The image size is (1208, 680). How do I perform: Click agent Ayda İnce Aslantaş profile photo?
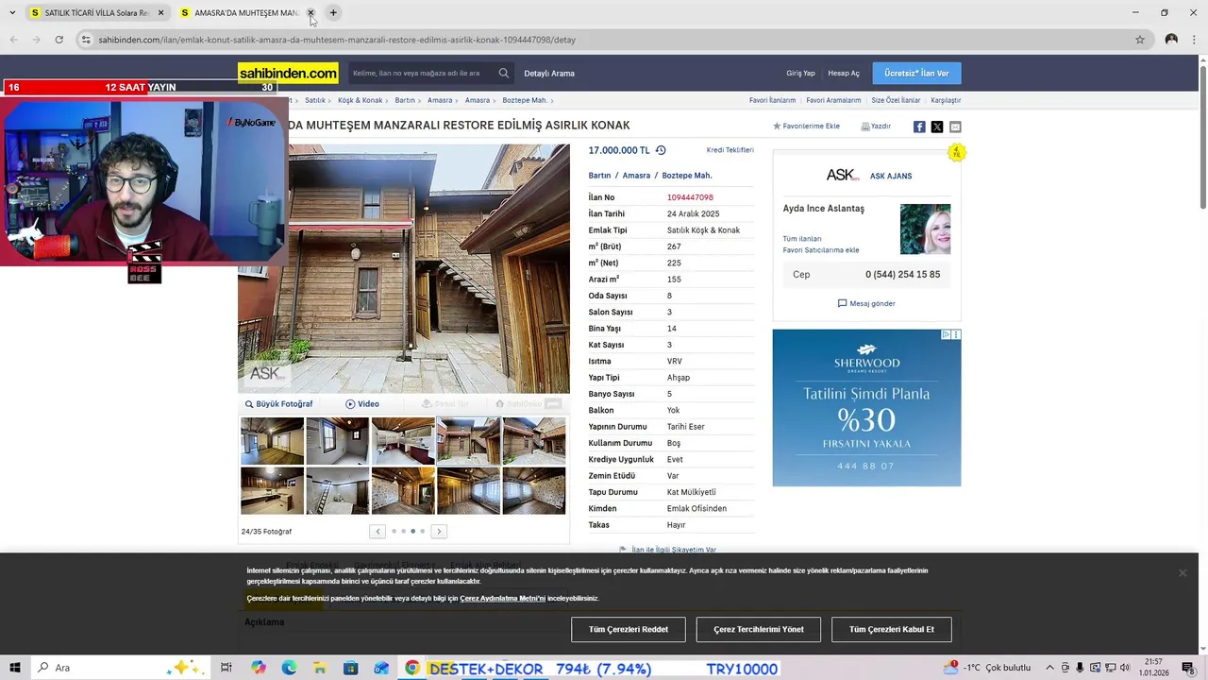tap(925, 229)
